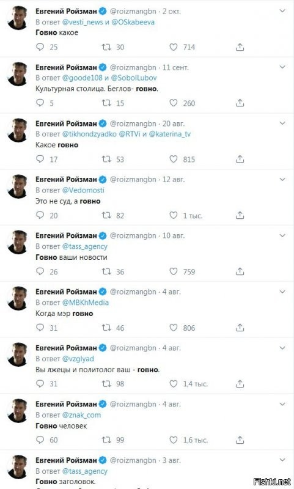
Task: Retweet the 11 сент. Беглов tweet
Action: click(x=106, y=103)
